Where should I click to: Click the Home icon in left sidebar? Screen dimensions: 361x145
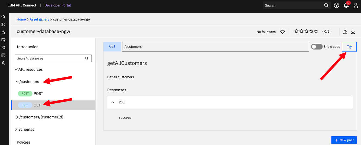pos(3,17)
